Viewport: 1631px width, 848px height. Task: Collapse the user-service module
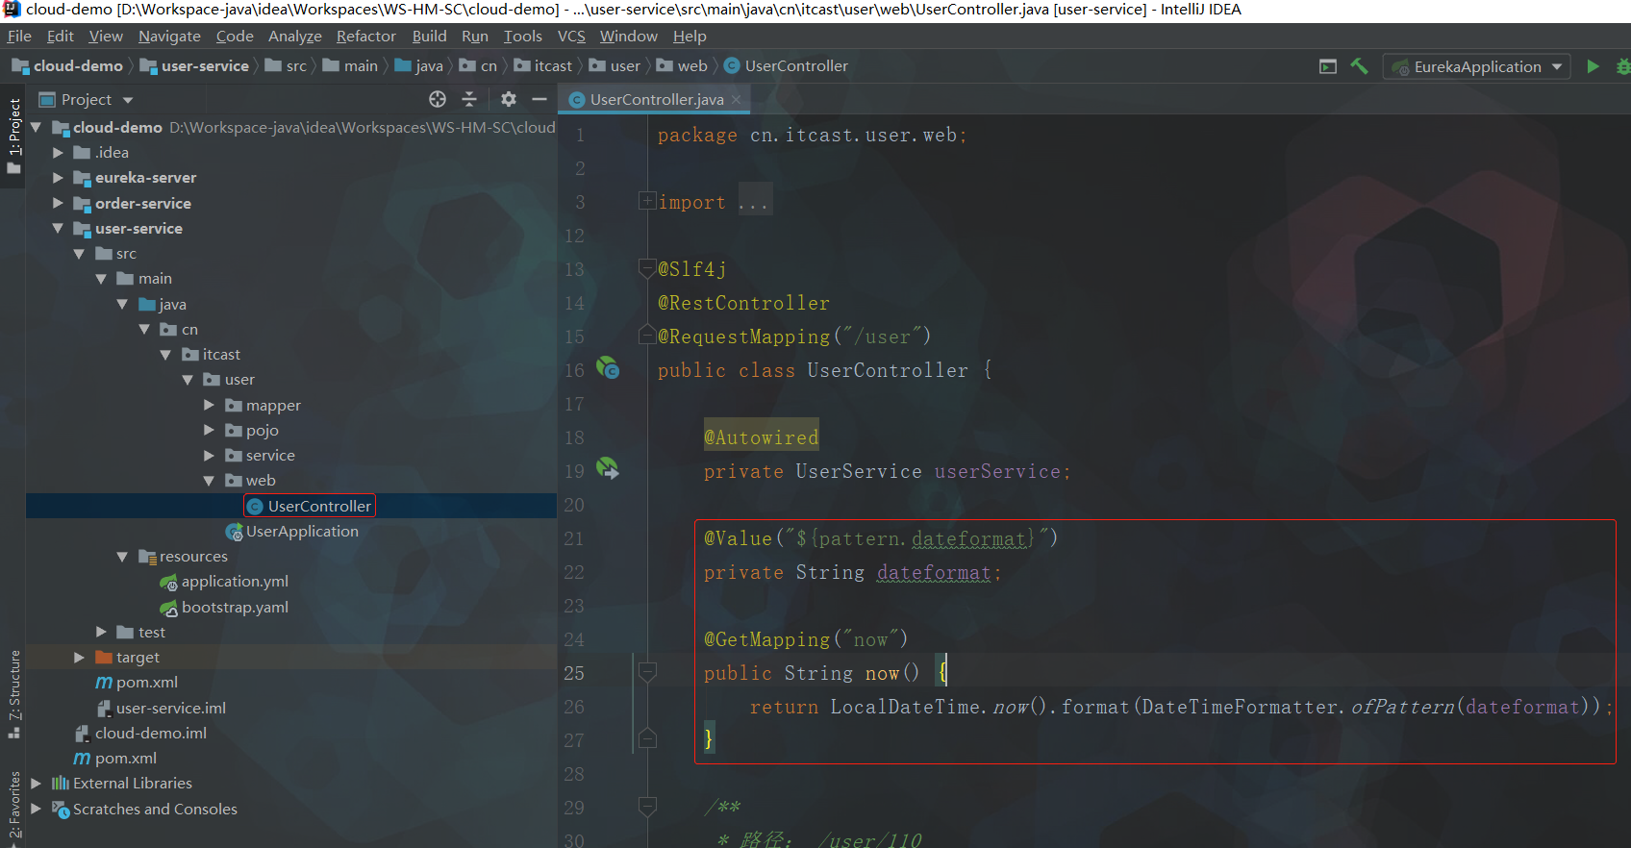[x=58, y=228]
